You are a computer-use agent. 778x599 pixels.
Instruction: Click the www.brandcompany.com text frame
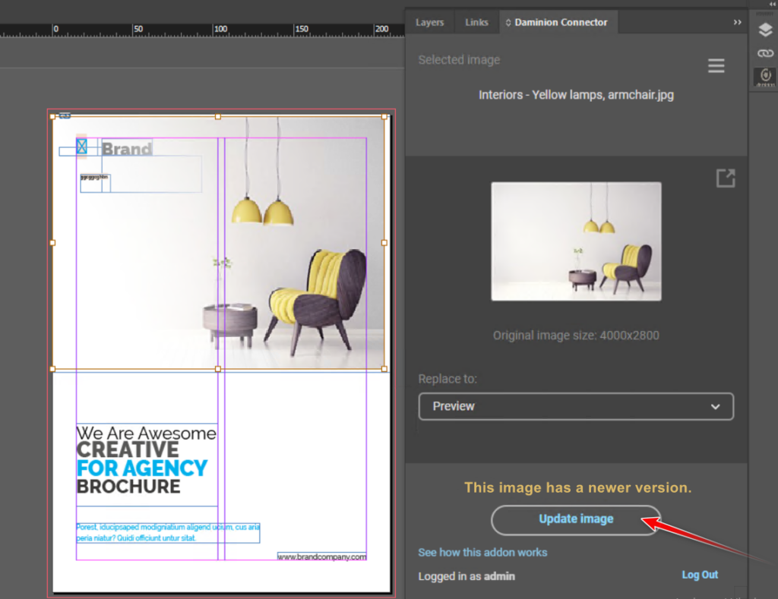point(321,556)
